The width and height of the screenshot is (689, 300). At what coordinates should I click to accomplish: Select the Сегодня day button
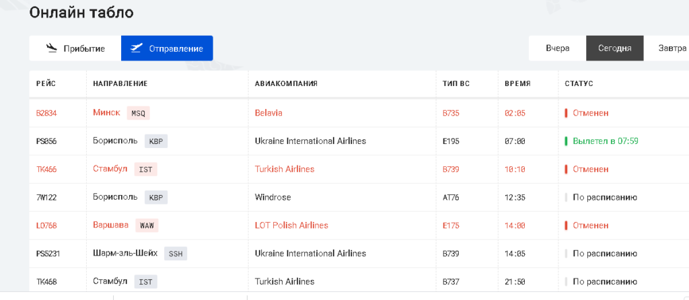click(614, 48)
